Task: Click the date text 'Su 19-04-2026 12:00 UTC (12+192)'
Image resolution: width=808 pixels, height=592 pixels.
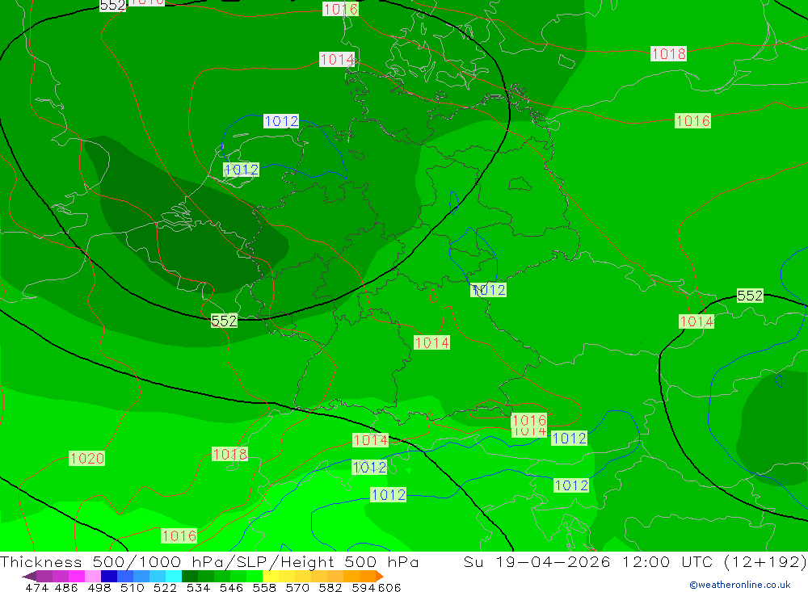Action: [x=635, y=561]
